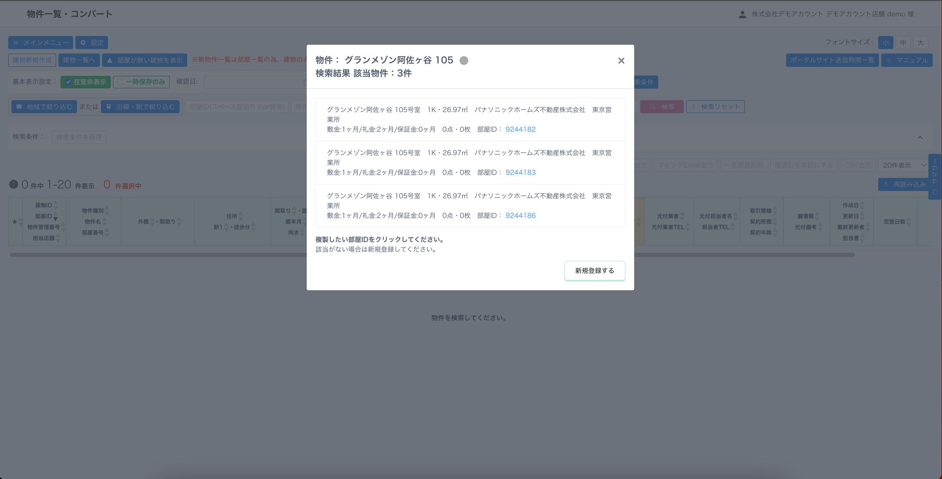Toggle the 在室非表示 checkbox
This screenshot has height=479, width=942.
pyautogui.click(x=68, y=82)
